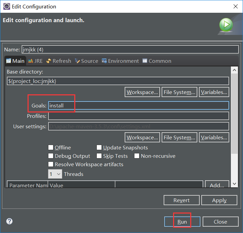Click the scrollbar up arrow
The image size is (243, 233).
click(x=235, y=70)
